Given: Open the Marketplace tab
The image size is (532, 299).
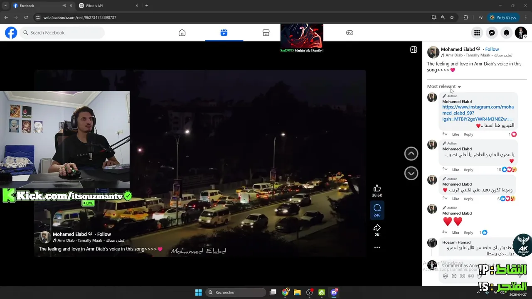Looking at the screenshot, I should [266, 33].
